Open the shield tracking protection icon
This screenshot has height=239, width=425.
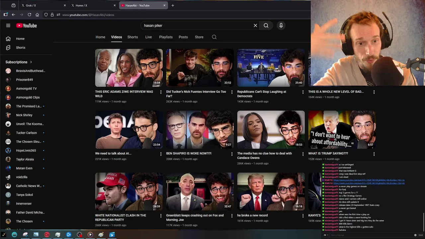click(x=46, y=15)
